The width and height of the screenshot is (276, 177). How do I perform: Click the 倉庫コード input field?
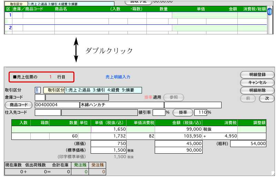pyautogui.click(x=40, y=98)
